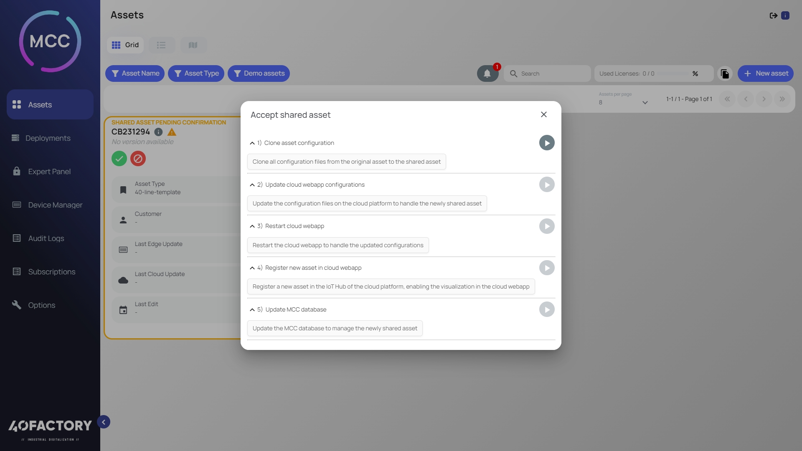
Task: Select the Grid view toggle
Action: (x=125, y=45)
